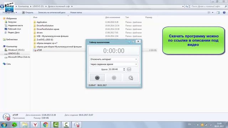The height and width of the screenshot is (128, 228).
Task: Open the view options dropdown arrow
Action: (213, 12)
